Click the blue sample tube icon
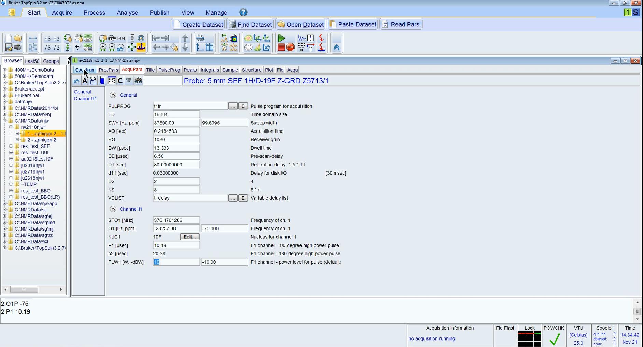The height and width of the screenshot is (347, 643). [x=102, y=81]
